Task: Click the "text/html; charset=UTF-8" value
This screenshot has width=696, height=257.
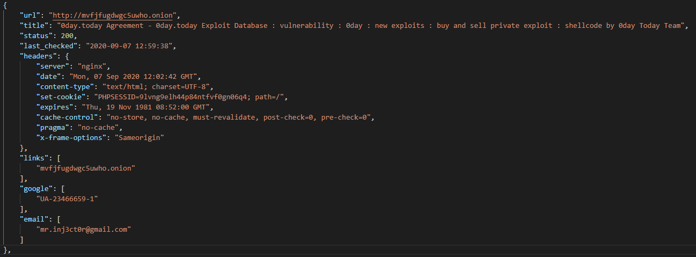Action: (x=156, y=87)
